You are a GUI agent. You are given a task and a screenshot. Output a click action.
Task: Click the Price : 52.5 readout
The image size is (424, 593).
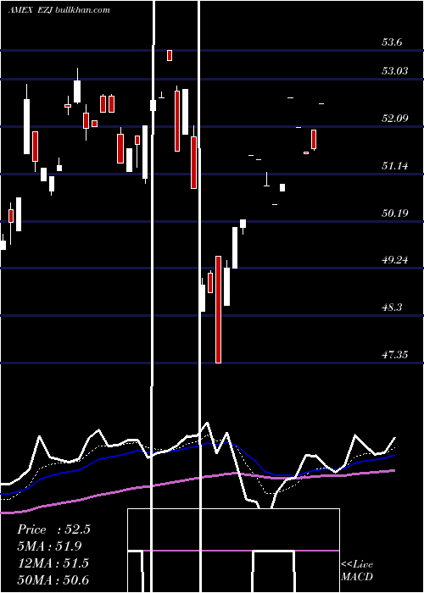coord(53,529)
